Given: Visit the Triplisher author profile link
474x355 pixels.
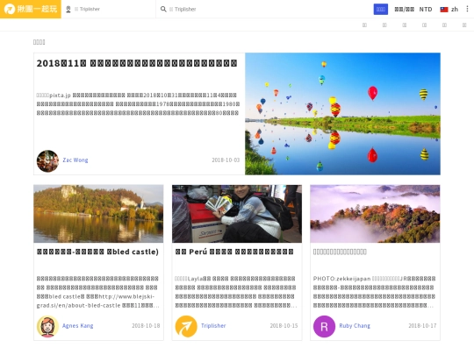Looking at the screenshot, I should [213, 326].
